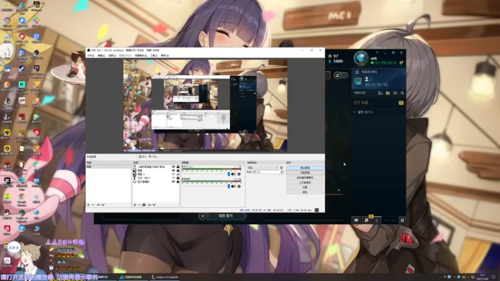Add a new scene with the plus icon
500x281 pixels.
click(x=88, y=205)
